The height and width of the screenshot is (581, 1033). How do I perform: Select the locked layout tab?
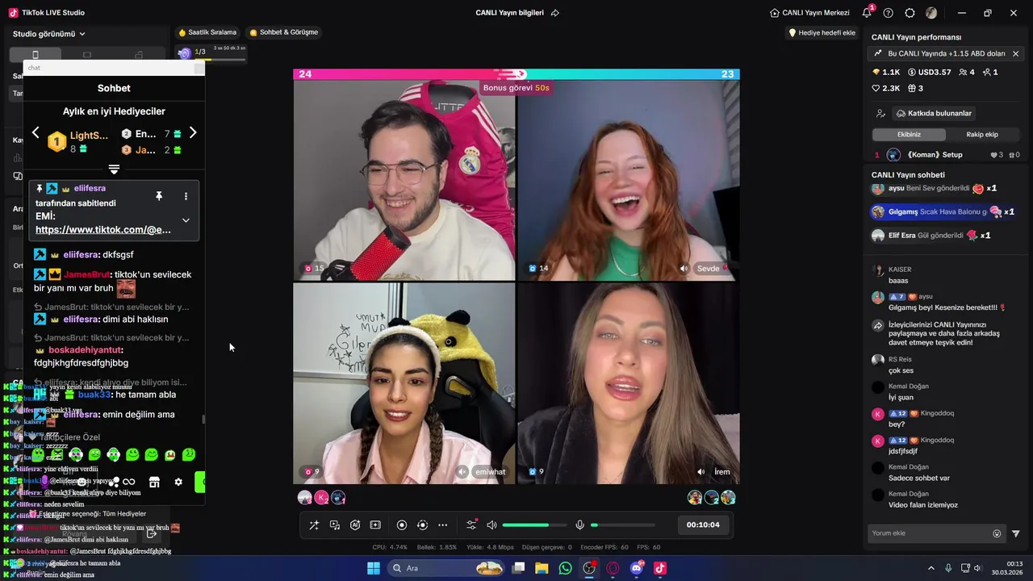tap(139, 55)
